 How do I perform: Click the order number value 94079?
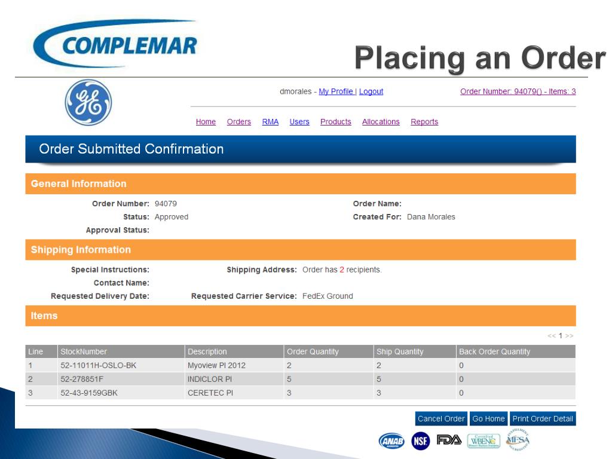pyautogui.click(x=166, y=204)
